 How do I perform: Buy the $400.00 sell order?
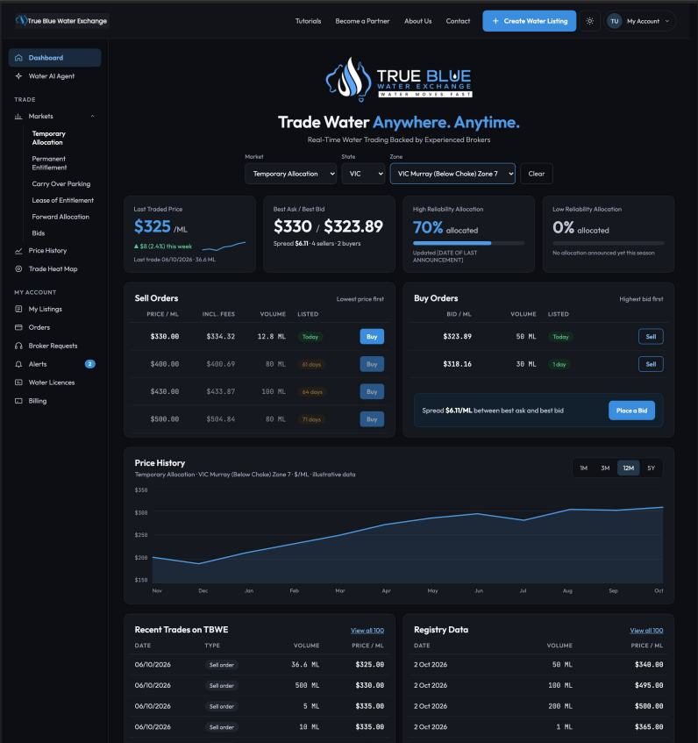(372, 364)
